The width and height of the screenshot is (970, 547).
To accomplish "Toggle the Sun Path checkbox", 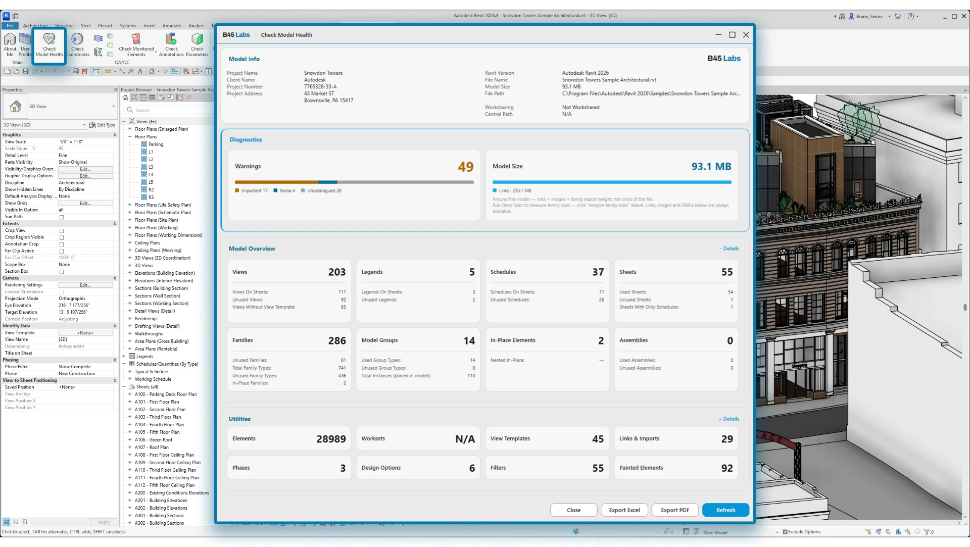I will click(62, 217).
